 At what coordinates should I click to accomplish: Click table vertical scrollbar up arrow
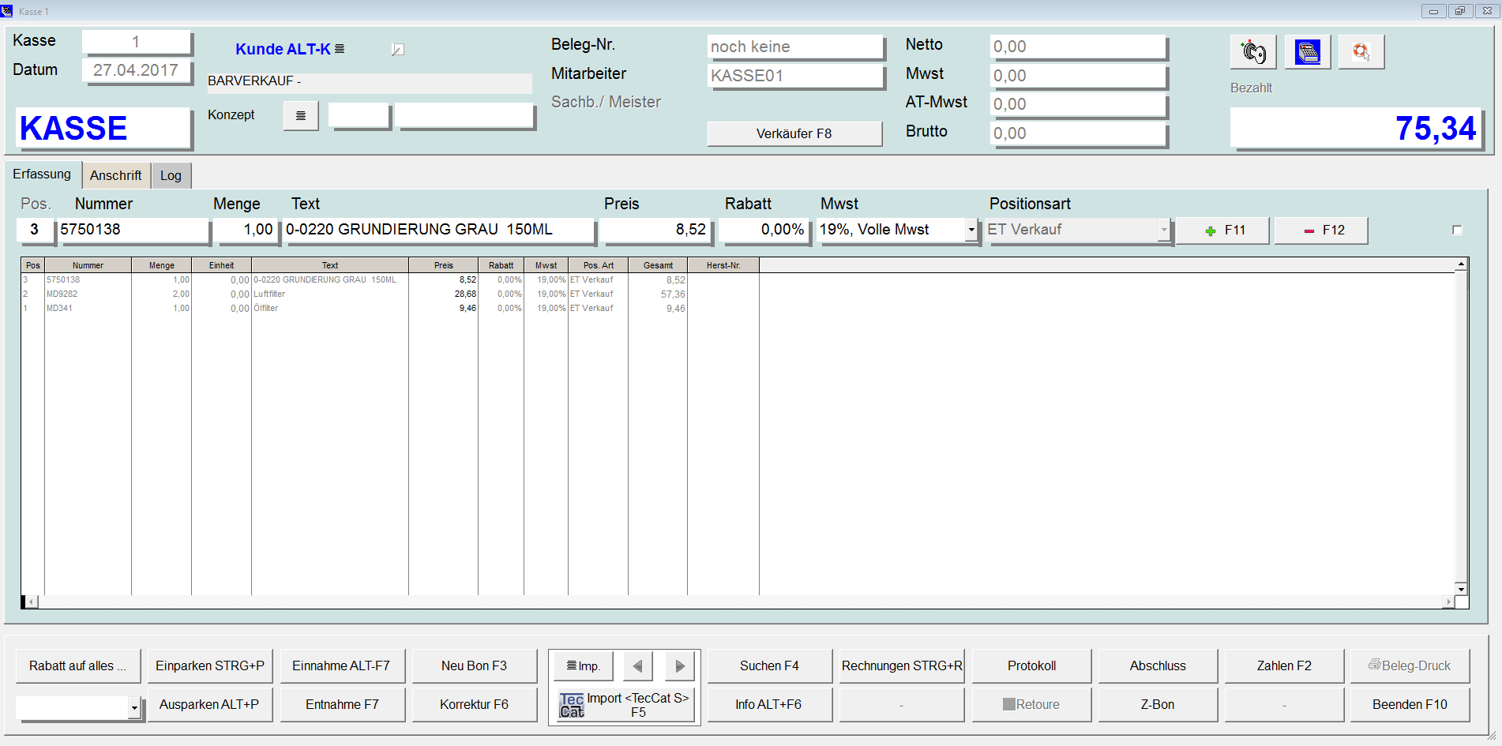point(1461,264)
